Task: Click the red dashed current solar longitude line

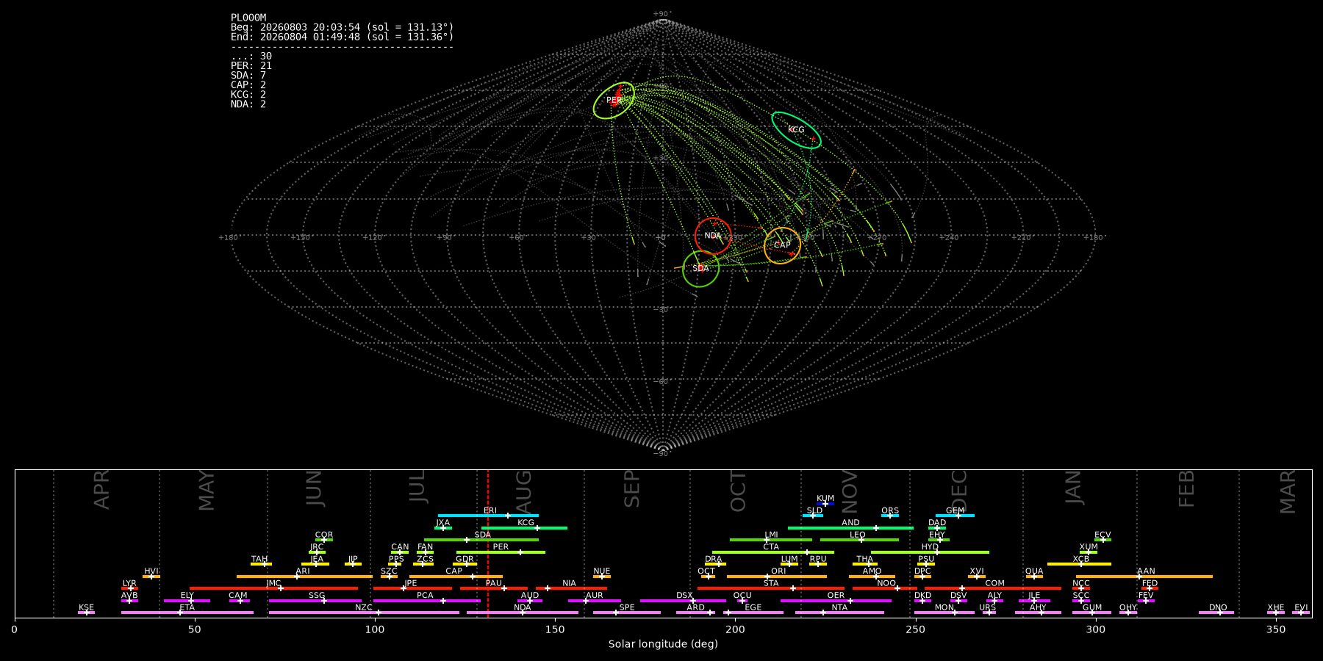Action: (488, 543)
